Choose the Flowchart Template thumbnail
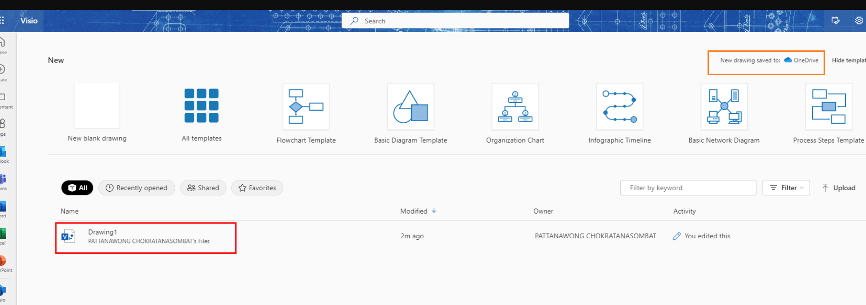This screenshot has height=305, width=866. 306,106
